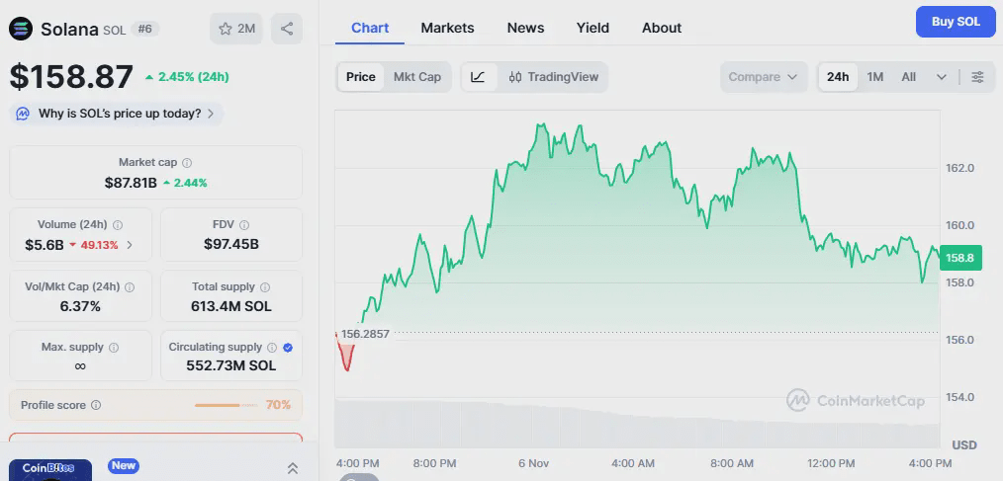Click Market cap info icon

(x=187, y=163)
